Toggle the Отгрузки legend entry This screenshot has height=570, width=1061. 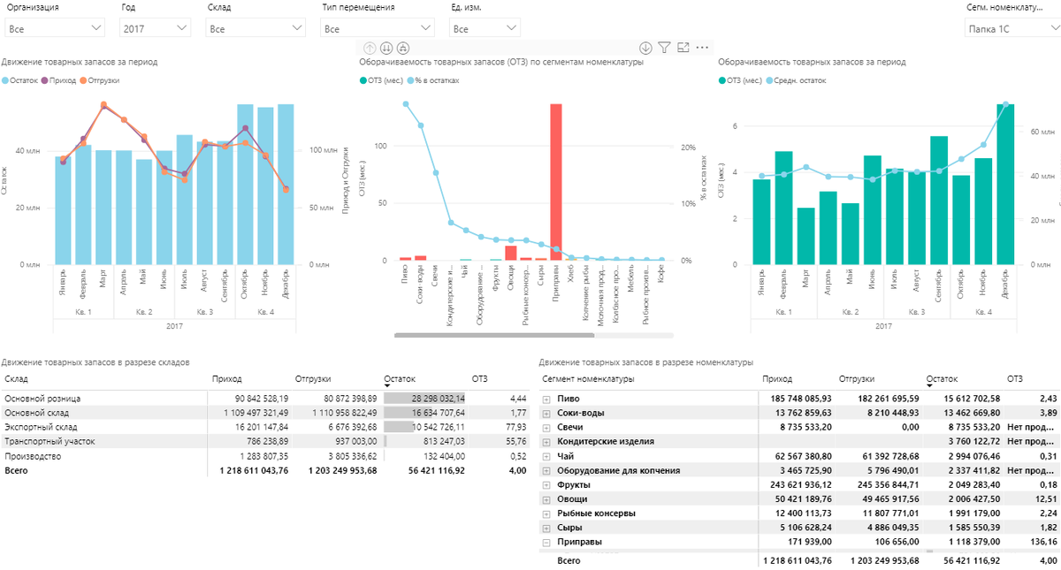99,80
